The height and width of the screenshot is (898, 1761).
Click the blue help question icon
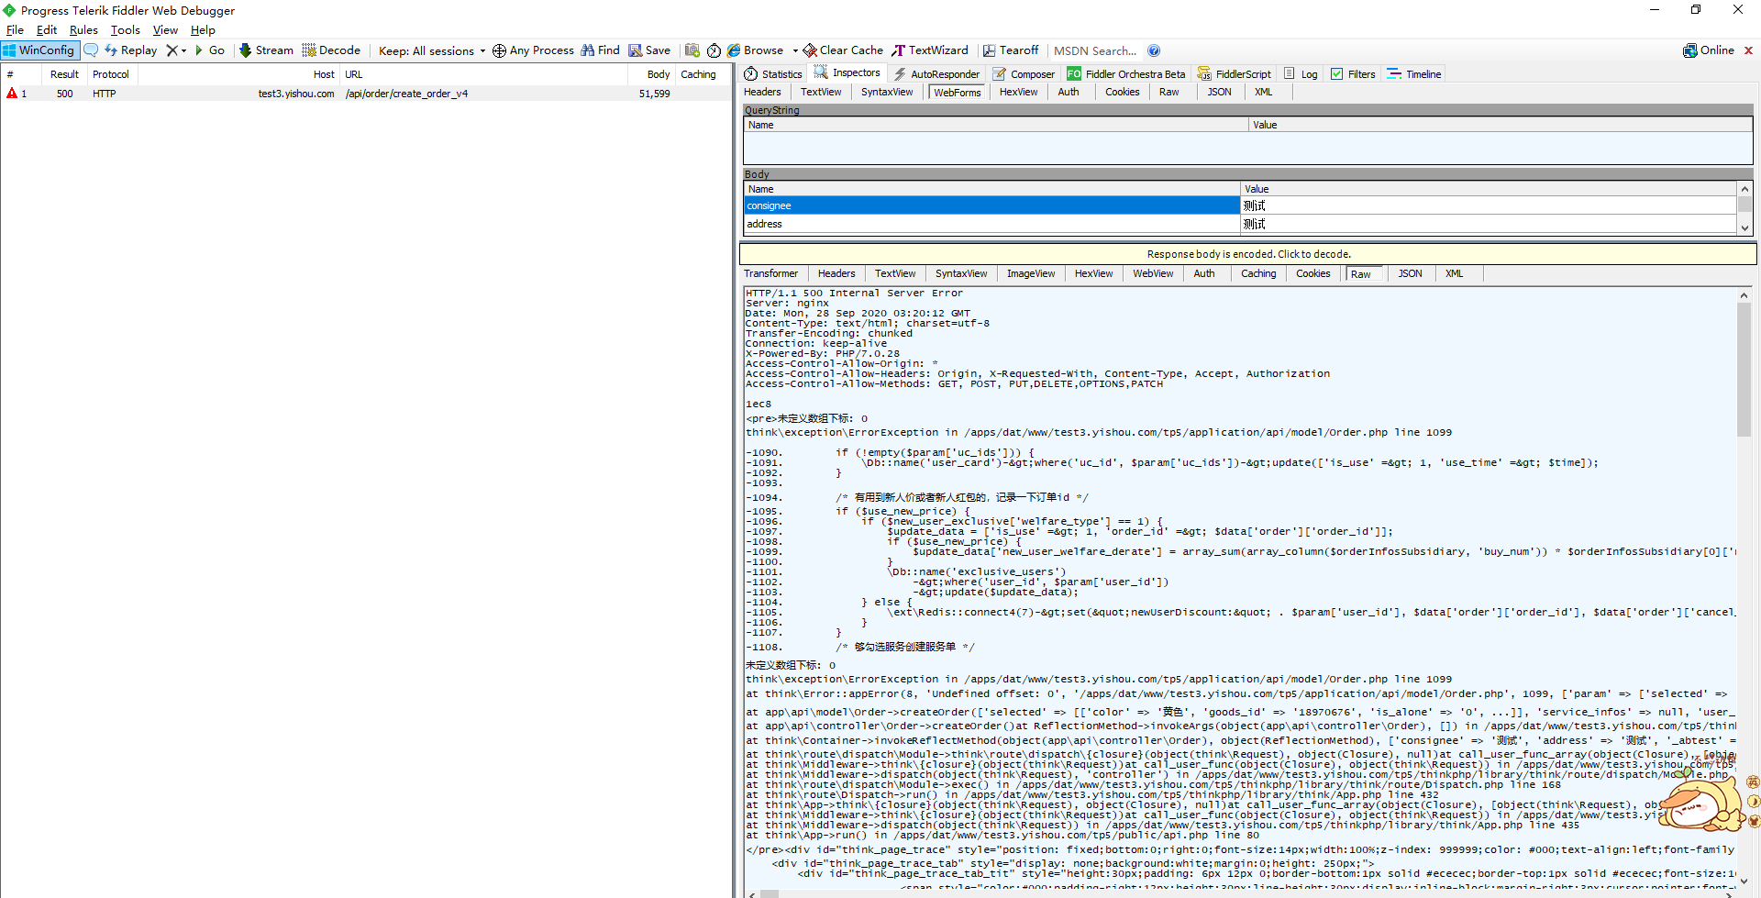[x=1154, y=50]
